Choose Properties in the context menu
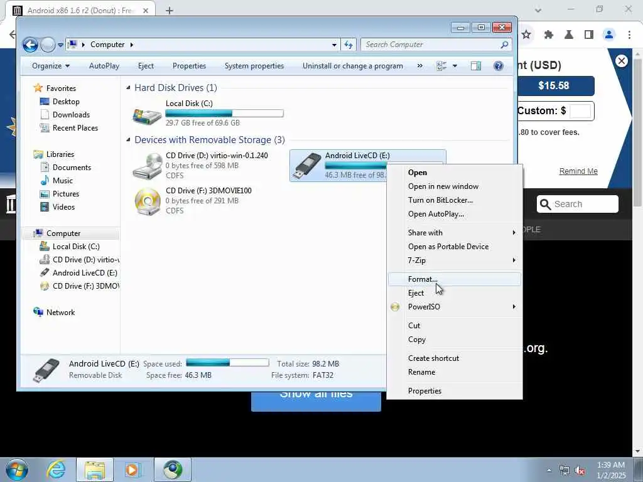643x482 pixels. coord(424,391)
